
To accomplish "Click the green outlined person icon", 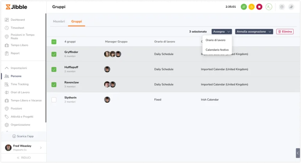I will pyautogui.click(x=269, y=7).
